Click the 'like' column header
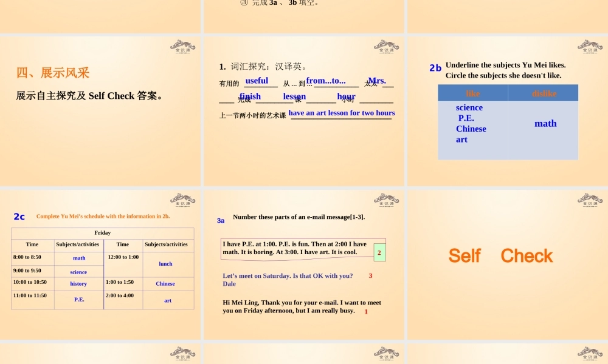The image size is (608, 364). [x=472, y=93]
